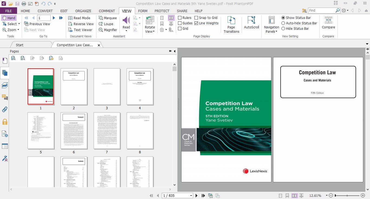This screenshot has height=199, width=370.
Task: Toggle continuous facing mode in status bar
Action: (x=301, y=195)
